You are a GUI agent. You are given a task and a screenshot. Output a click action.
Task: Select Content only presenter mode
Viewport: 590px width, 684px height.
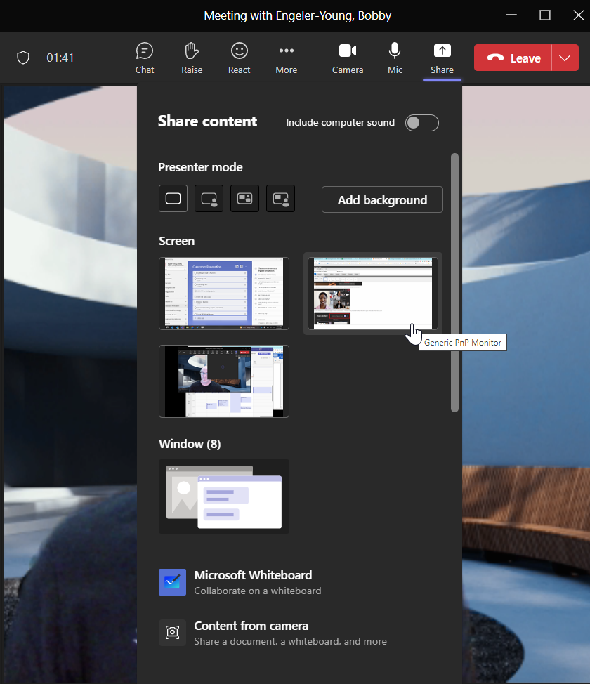tap(173, 199)
